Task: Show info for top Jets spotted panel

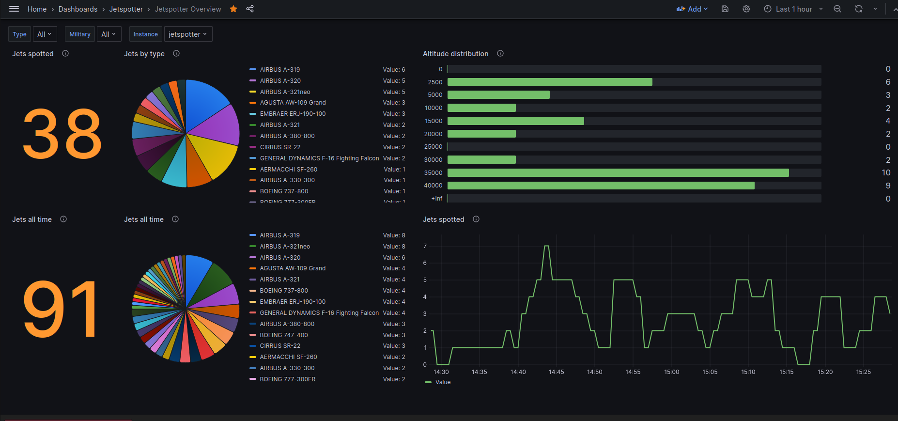Action: coord(65,54)
